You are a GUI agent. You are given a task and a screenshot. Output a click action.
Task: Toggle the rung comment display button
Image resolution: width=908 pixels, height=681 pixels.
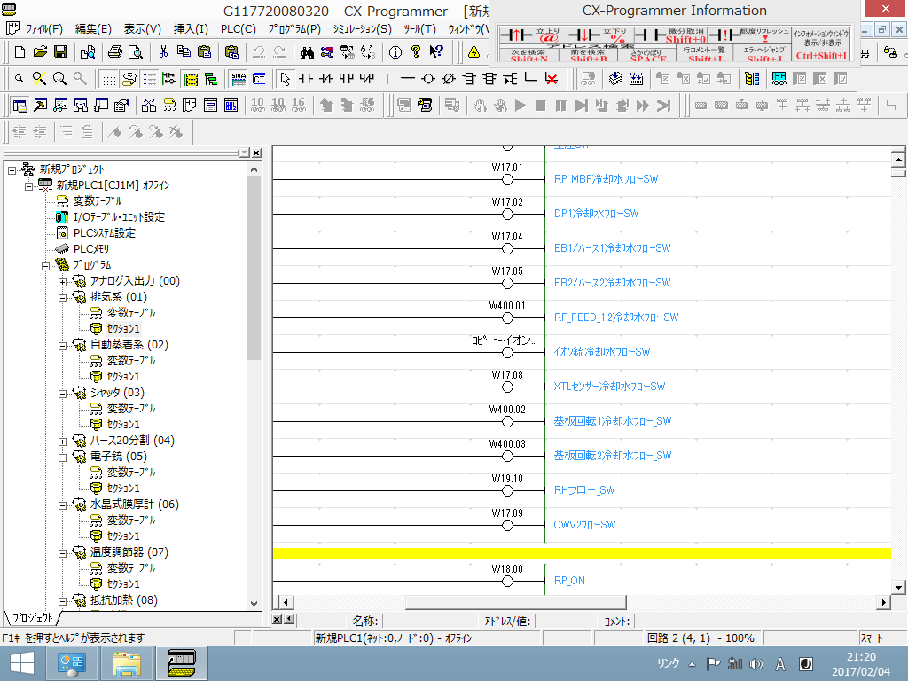(150, 79)
